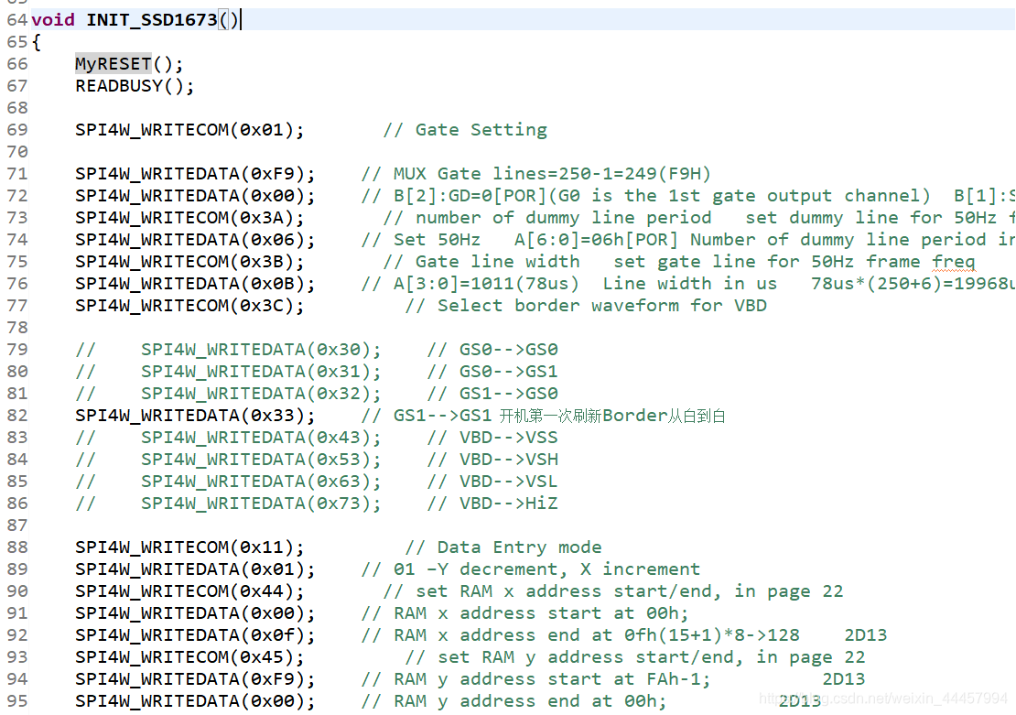Click the "MUX Gate lines=250-1=249(F9H)" comment
The width and height of the screenshot is (1016, 715).
coord(535,174)
